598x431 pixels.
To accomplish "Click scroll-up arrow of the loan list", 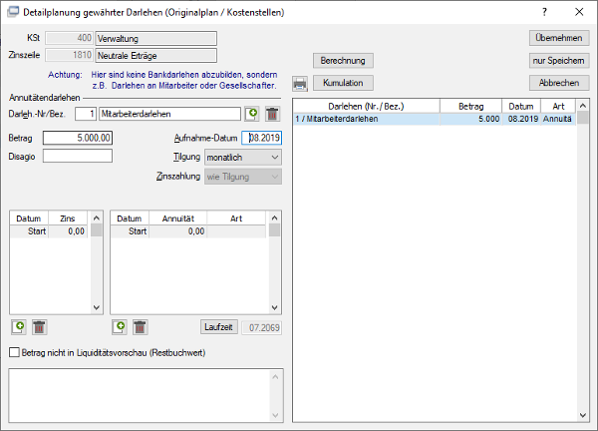I will click(x=582, y=106).
